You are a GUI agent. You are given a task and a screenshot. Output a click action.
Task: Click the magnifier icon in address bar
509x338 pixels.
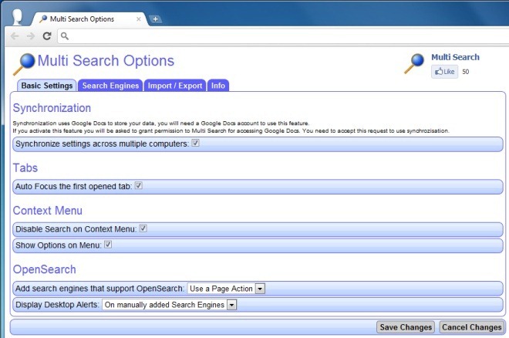65,36
